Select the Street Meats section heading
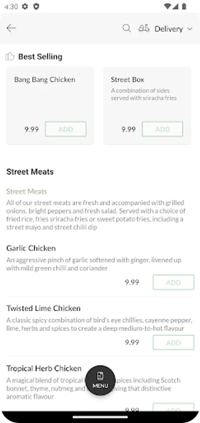The height and width of the screenshot is (423, 200). [30, 172]
